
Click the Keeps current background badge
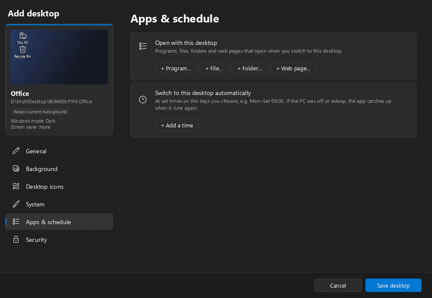pyautogui.click(x=41, y=111)
